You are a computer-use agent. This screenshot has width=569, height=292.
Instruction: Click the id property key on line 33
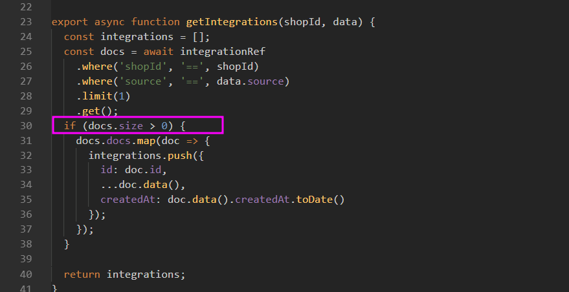click(x=107, y=170)
